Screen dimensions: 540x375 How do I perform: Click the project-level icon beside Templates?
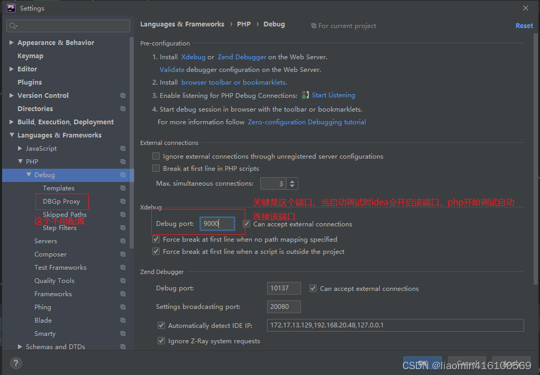click(x=123, y=188)
